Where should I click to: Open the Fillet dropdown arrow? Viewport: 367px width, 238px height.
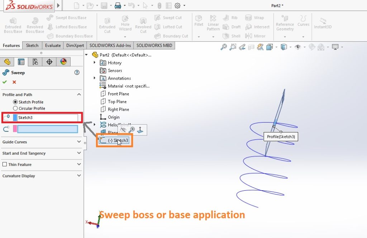click(199, 37)
